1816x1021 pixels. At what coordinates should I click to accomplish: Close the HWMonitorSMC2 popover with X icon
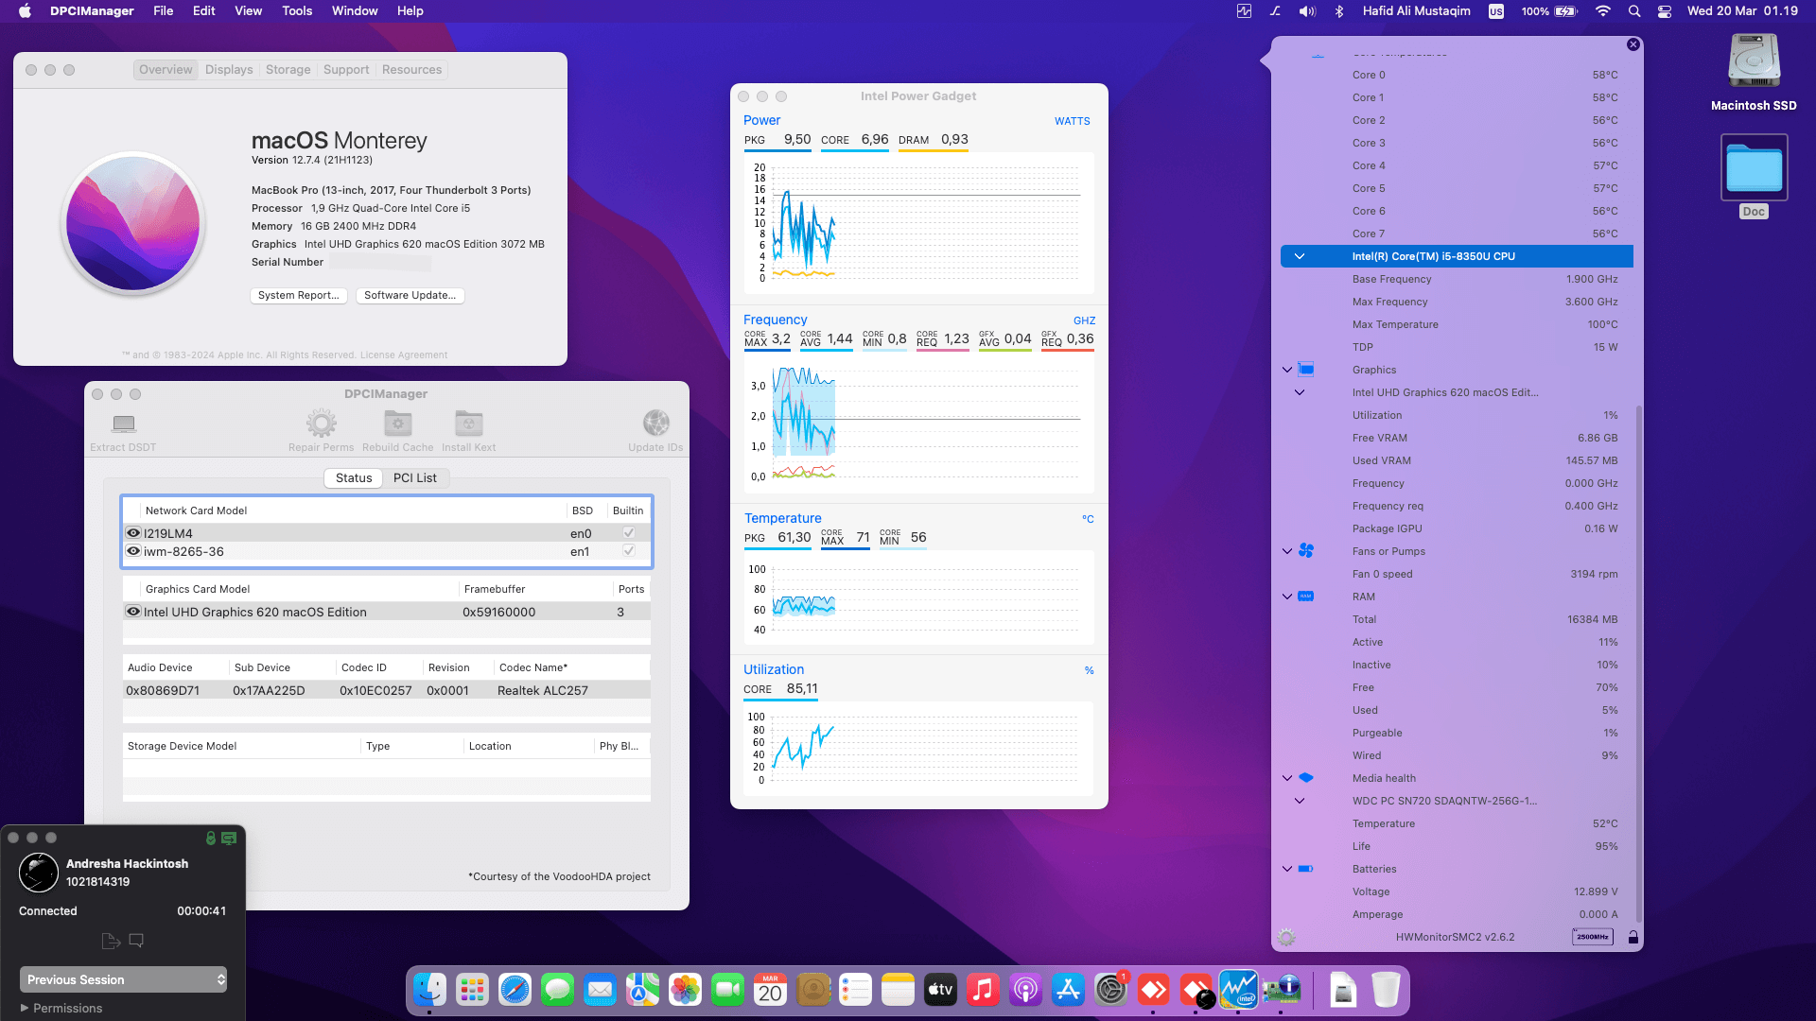click(x=1633, y=44)
